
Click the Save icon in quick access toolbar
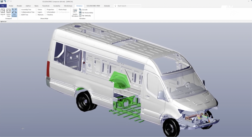point(2,1)
